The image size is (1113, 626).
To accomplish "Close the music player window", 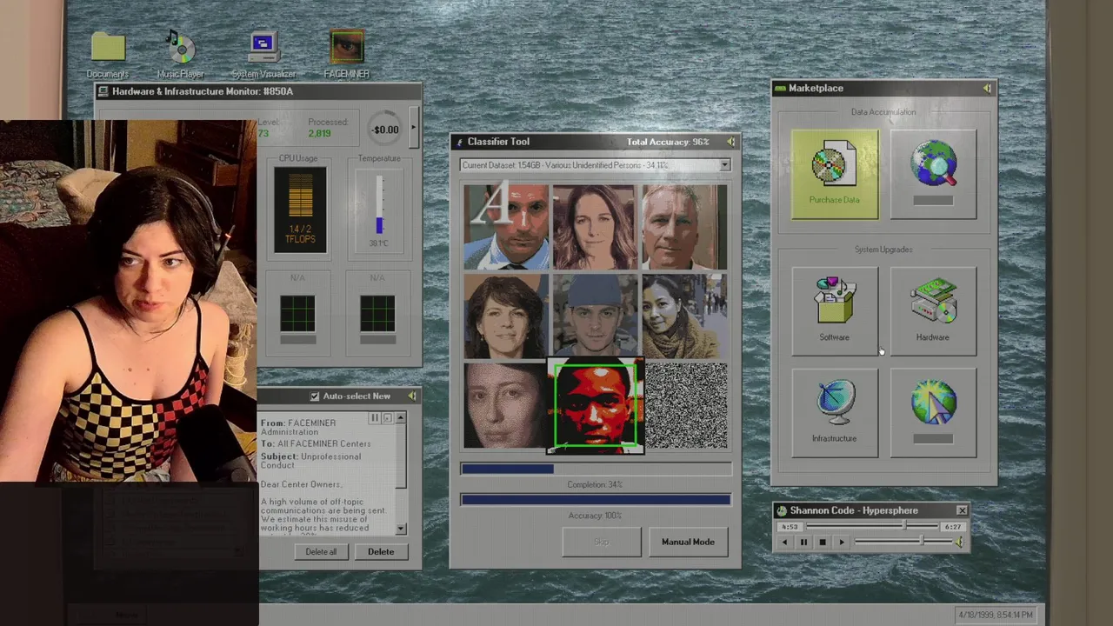I will [x=962, y=510].
